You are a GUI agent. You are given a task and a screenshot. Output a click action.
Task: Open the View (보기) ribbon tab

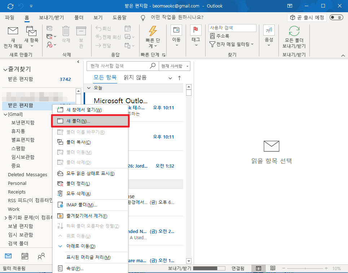pos(98,18)
